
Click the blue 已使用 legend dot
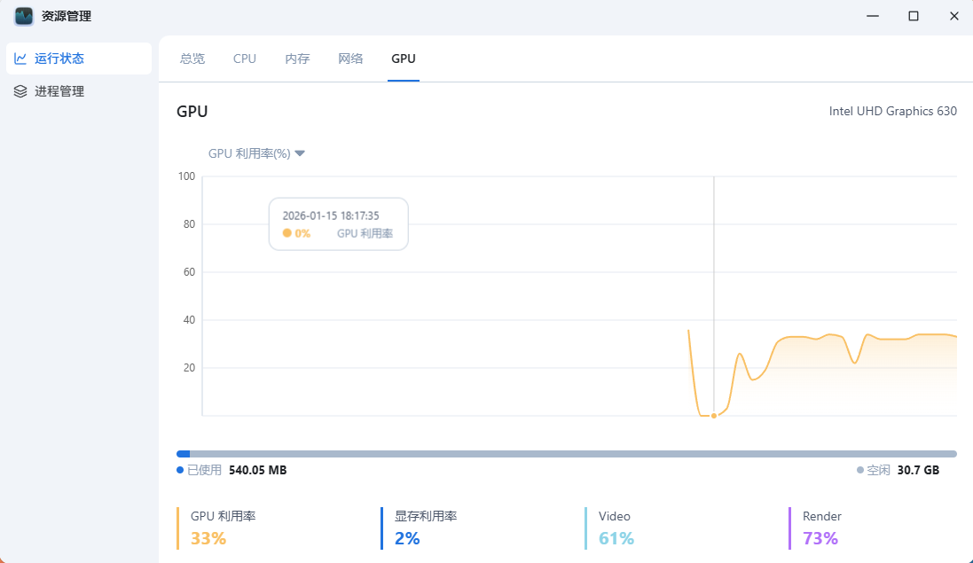pyautogui.click(x=180, y=470)
